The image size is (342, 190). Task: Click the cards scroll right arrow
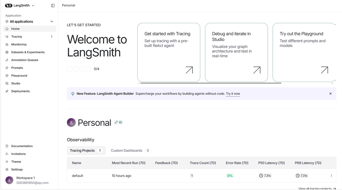pos(332,83)
